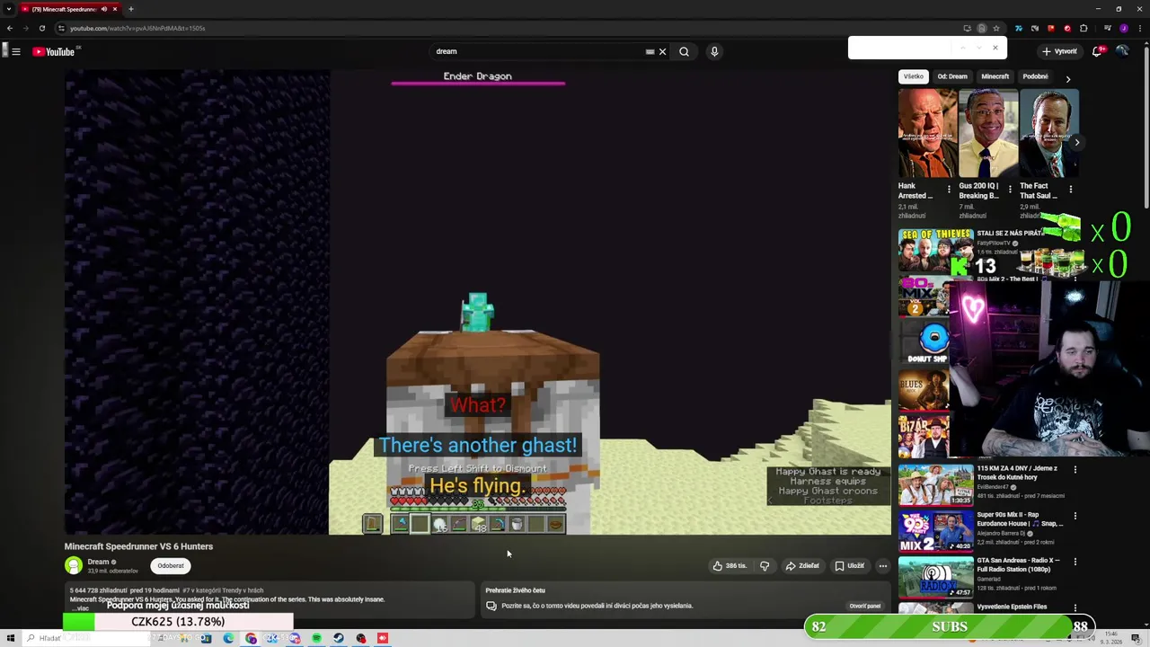The width and height of the screenshot is (1150, 647).
Task: Reload the page in the browser
Action: click(x=42, y=28)
